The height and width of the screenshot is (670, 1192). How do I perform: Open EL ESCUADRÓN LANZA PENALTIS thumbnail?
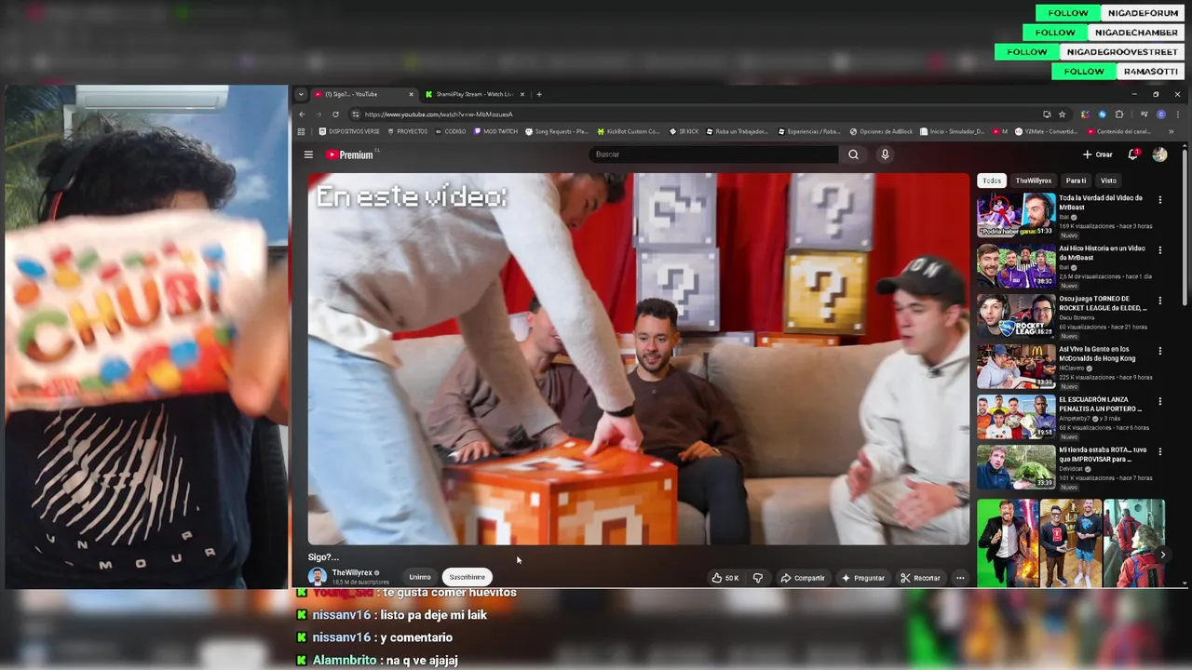[1016, 416]
